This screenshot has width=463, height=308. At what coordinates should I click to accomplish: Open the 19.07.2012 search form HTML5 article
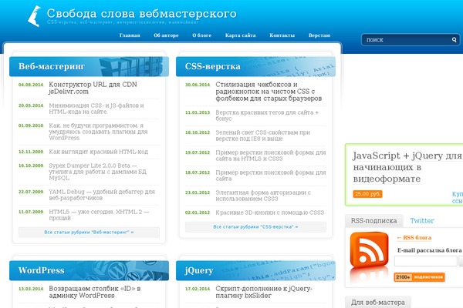[x=271, y=156]
